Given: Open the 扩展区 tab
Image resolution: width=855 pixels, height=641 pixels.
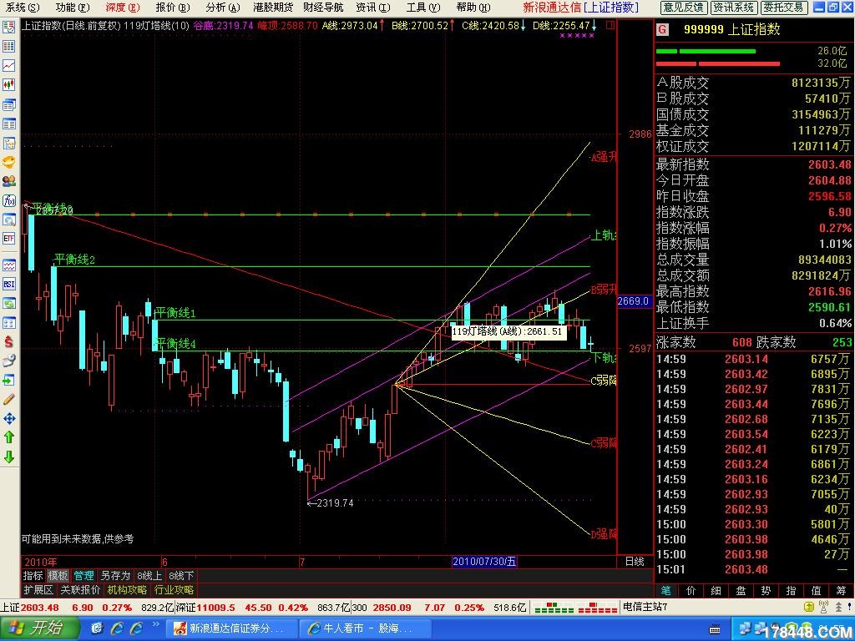Looking at the screenshot, I should [38, 590].
